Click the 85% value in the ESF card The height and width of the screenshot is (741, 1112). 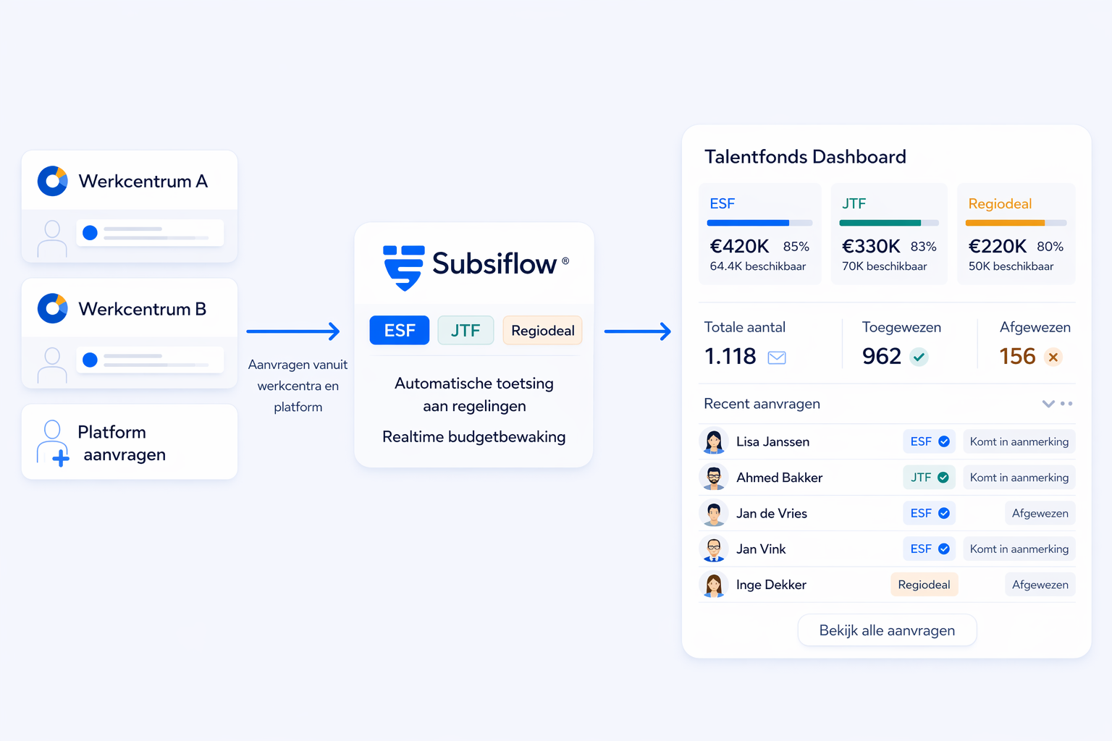(796, 247)
